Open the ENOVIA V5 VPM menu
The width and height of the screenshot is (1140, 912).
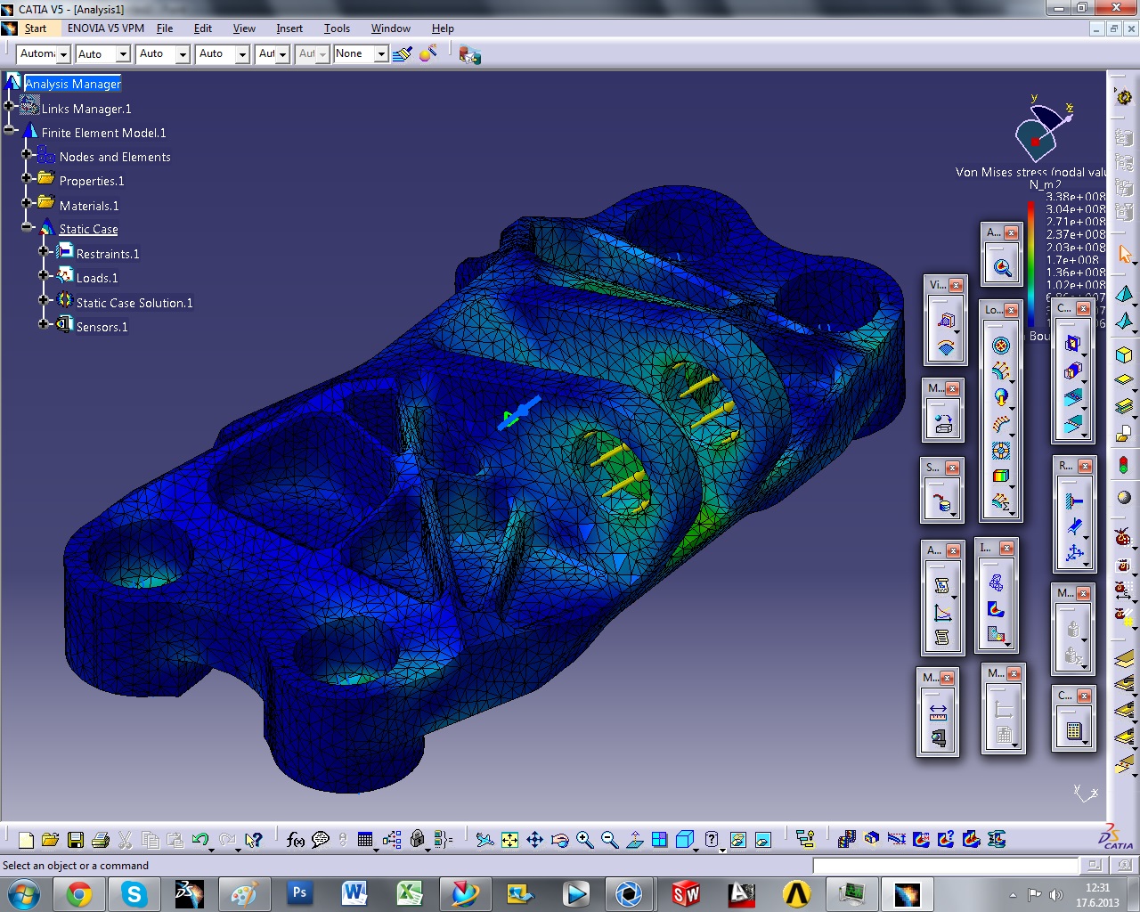(106, 28)
